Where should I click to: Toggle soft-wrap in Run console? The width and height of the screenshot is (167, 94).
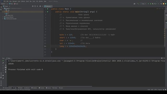(x=6, y=65)
